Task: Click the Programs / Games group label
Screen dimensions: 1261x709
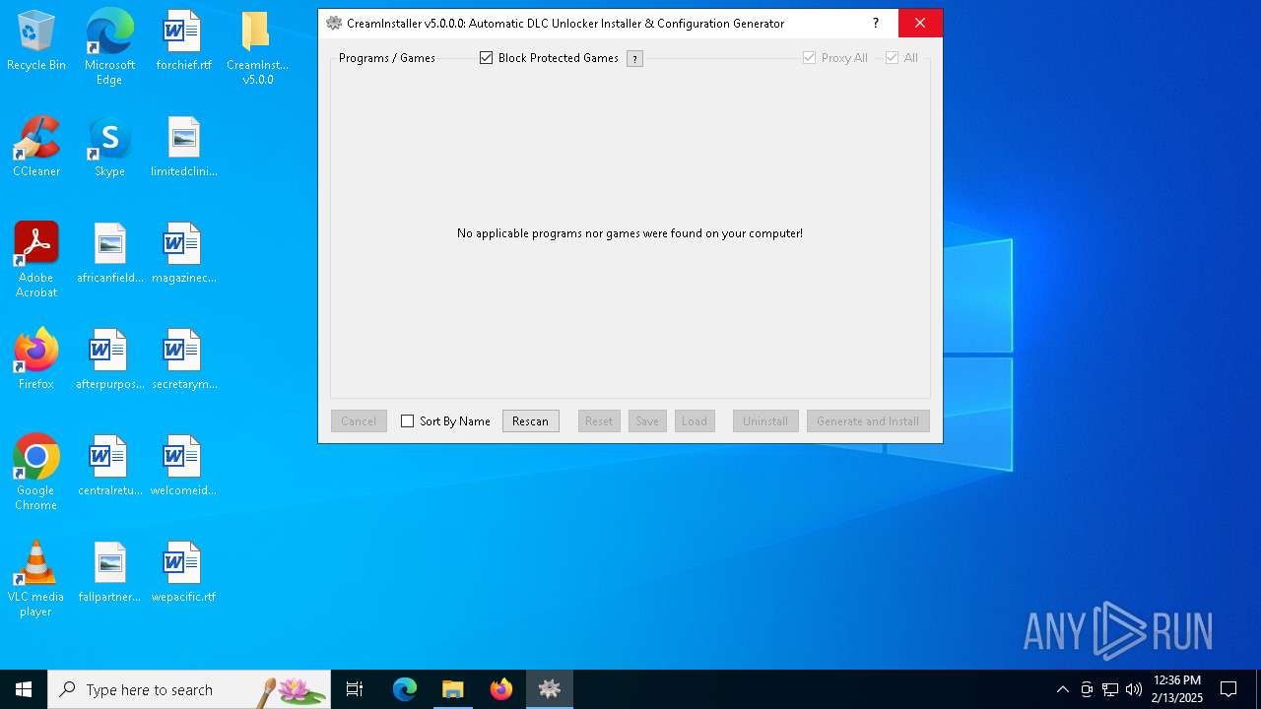Action: 387,58
